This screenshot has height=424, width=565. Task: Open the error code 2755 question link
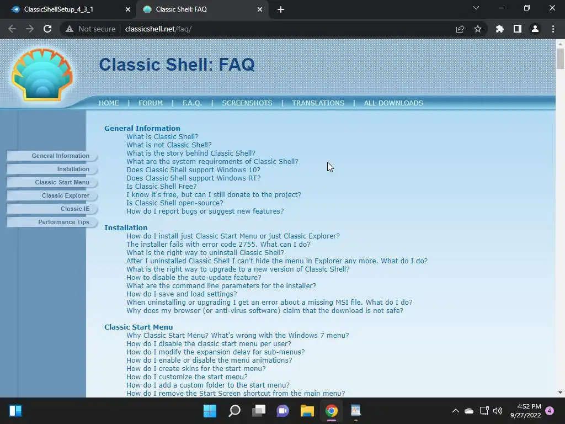pos(218,245)
